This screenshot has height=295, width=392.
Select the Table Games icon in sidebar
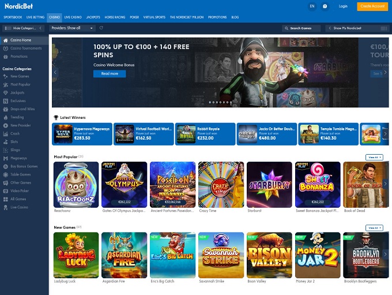pos(5,174)
